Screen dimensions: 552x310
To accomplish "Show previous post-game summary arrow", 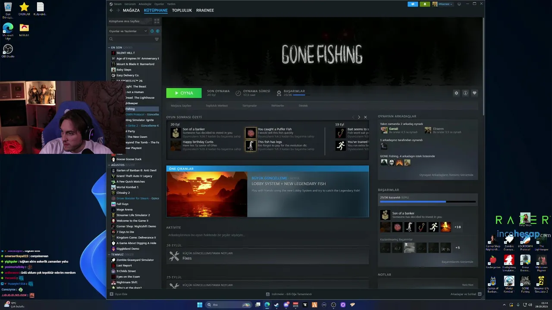I will pos(353,117).
